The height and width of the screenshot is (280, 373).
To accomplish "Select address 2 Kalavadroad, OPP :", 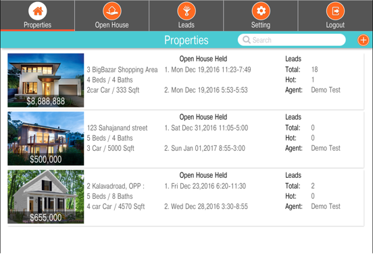I will [116, 186].
